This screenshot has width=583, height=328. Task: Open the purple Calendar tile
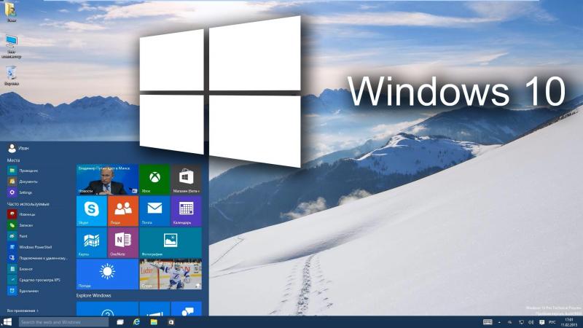point(187,211)
